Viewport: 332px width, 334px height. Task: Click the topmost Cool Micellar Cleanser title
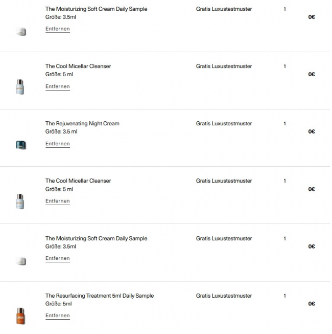point(78,66)
